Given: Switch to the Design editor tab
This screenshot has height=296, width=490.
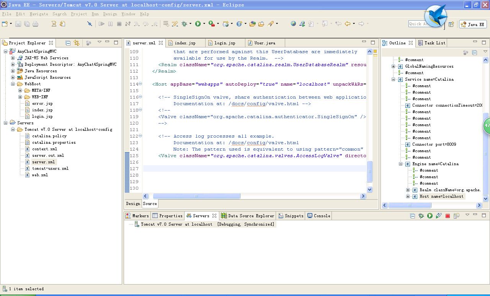Looking at the screenshot, I should [133, 203].
